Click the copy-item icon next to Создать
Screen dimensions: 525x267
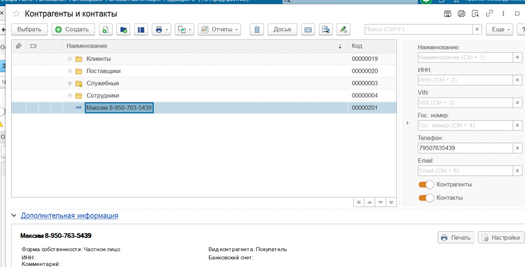click(105, 30)
